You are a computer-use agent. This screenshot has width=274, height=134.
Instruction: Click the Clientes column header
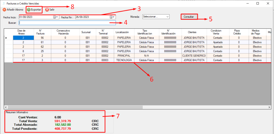(194, 32)
